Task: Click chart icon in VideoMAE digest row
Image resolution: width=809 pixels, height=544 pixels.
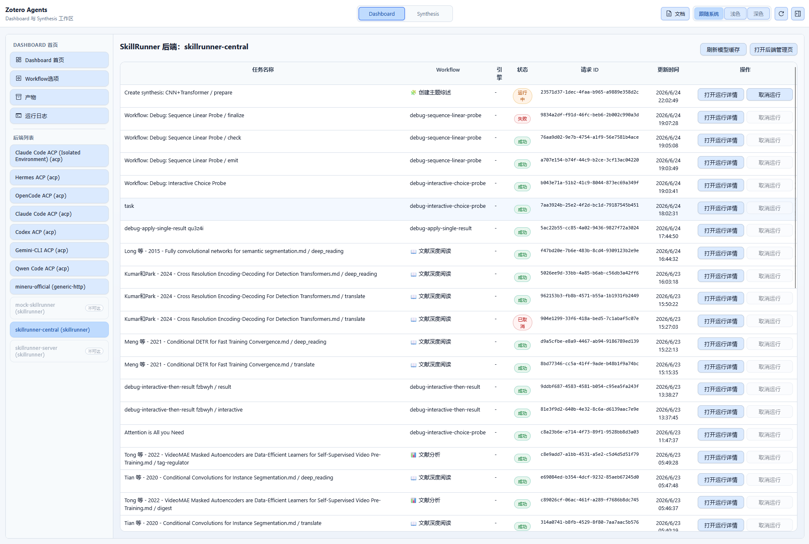Action: coord(413,500)
